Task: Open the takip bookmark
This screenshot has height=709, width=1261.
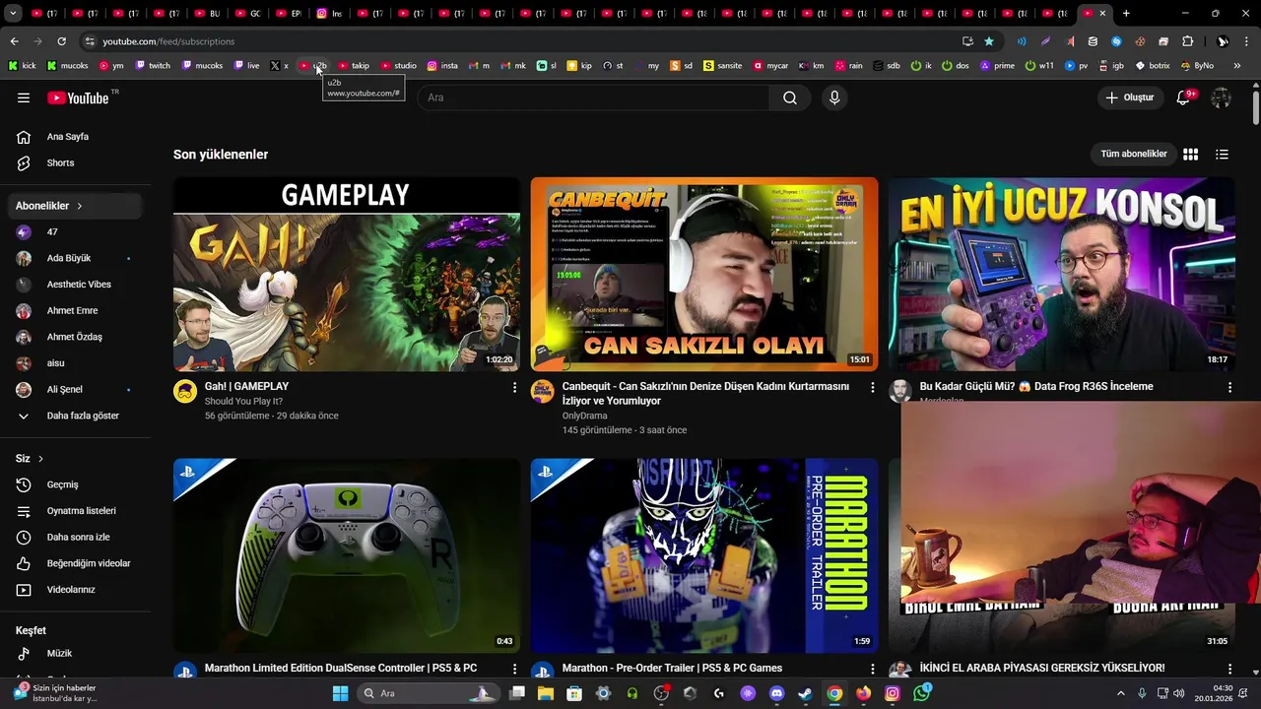Action: [354, 66]
